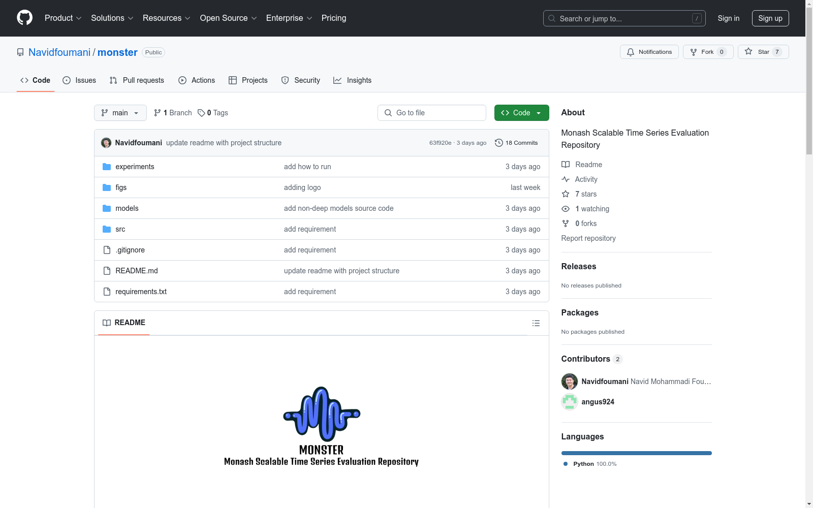The image size is (813, 508).
Task: Open the Projects tab
Action: tap(248, 80)
